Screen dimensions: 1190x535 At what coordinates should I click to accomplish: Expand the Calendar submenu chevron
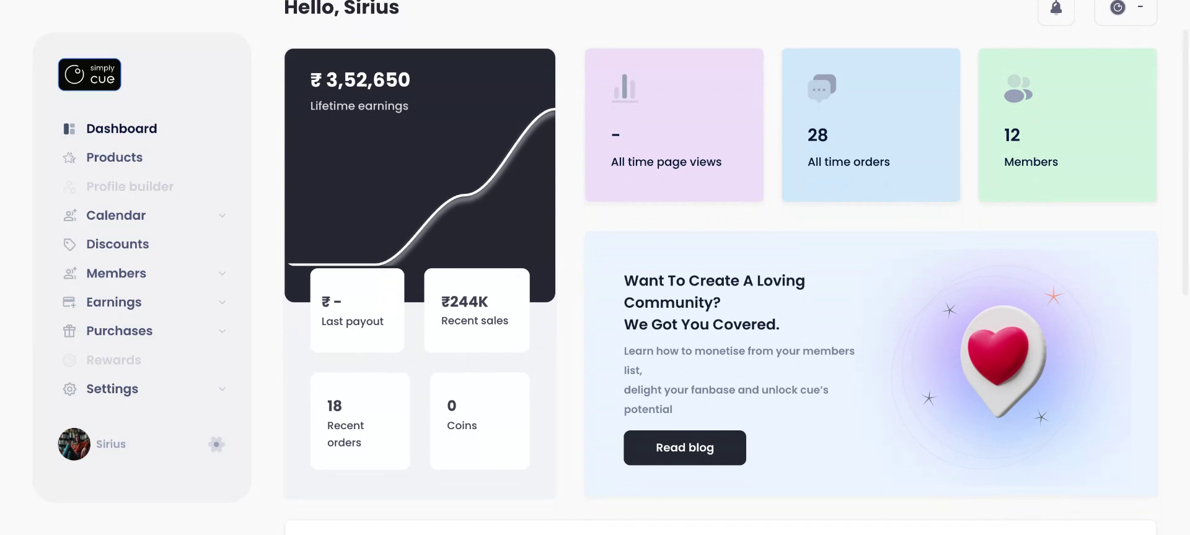[222, 215]
